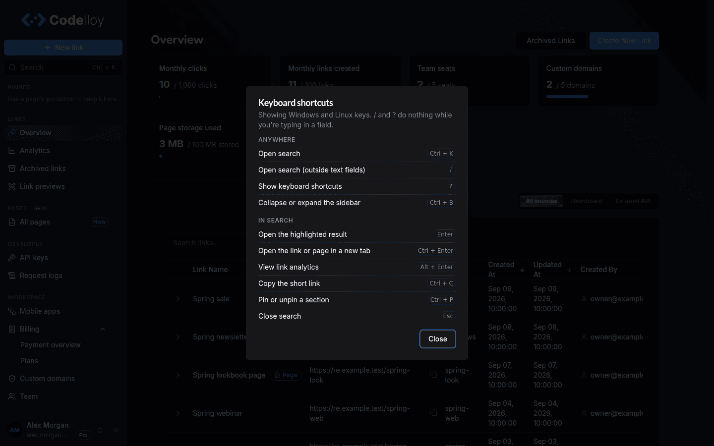The width and height of the screenshot is (714, 446).
Task: Expand the Spring sale row
Action: pos(178,299)
